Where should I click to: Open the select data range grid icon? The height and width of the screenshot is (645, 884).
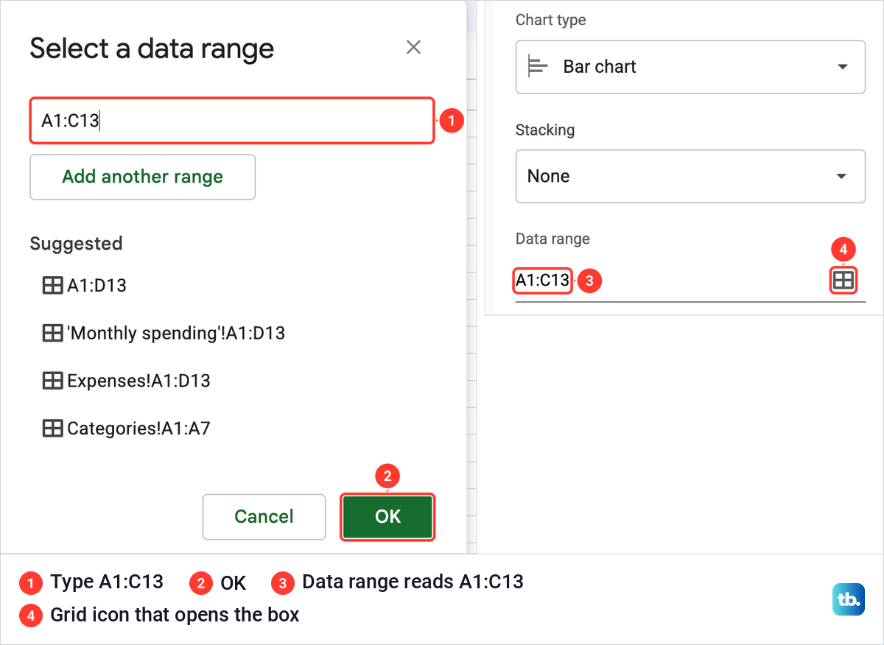click(843, 281)
